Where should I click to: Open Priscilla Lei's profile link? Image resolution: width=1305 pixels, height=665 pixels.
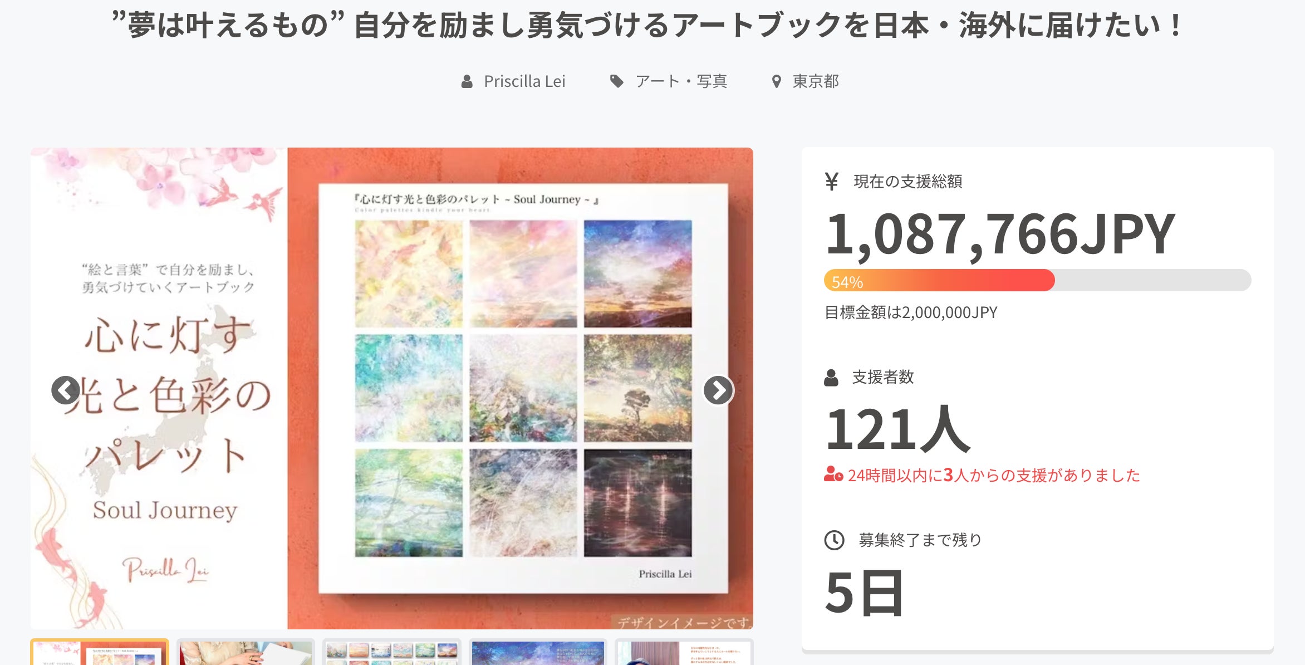pos(524,82)
